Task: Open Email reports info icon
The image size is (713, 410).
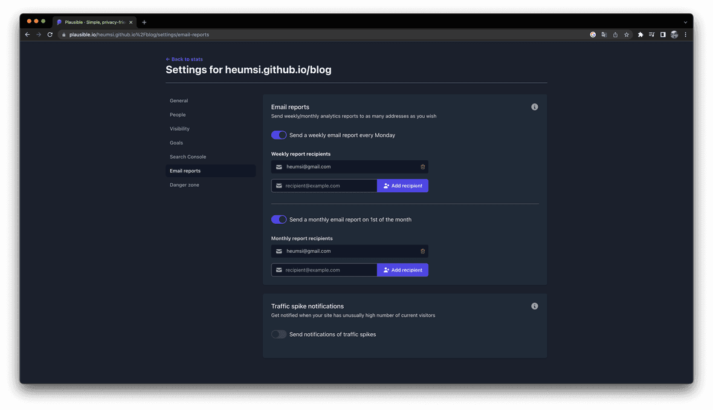Action: coord(534,107)
